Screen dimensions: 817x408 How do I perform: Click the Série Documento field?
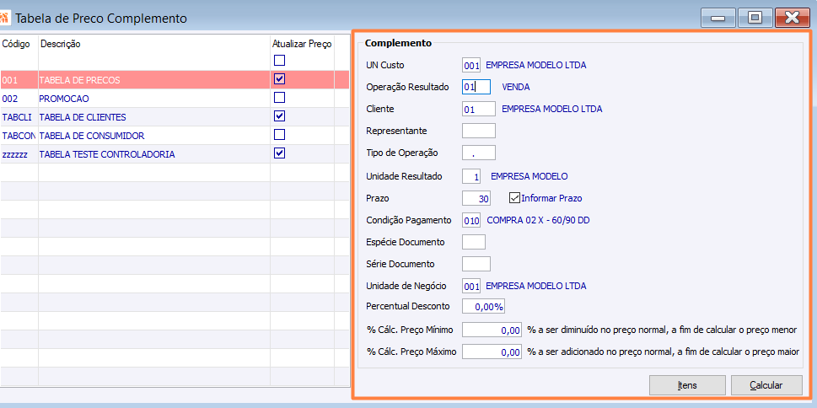tap(476, 264)
